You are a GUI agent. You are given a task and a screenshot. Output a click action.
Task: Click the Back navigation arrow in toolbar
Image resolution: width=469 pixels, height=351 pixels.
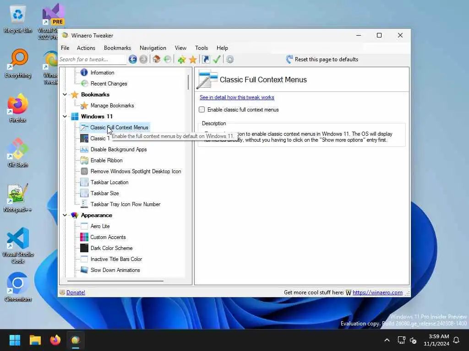click(x=133, y=59)
